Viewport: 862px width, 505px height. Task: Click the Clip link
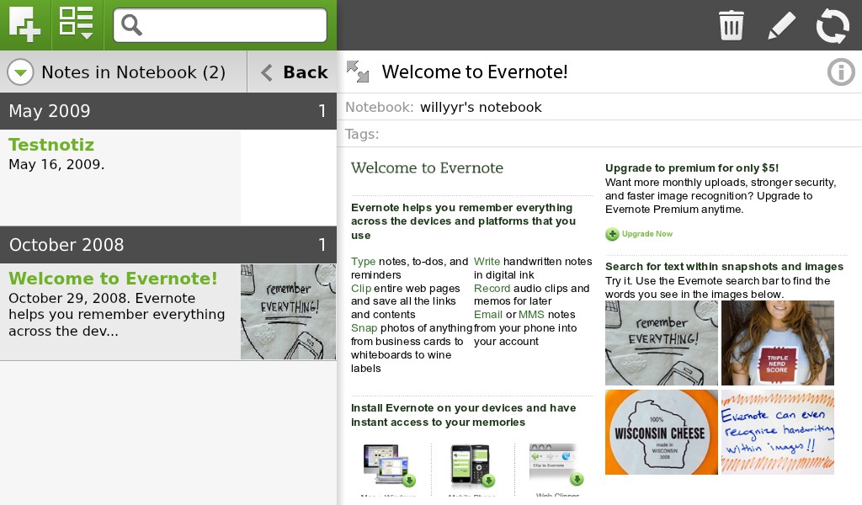(361, 289)
